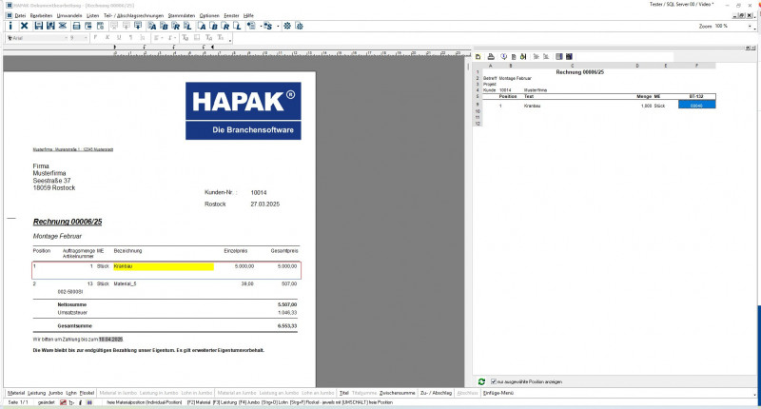The width and height of the screenshot is (761, 409).
Task: Click the 'Material_5' description in position 2
Action: [126, 283]
